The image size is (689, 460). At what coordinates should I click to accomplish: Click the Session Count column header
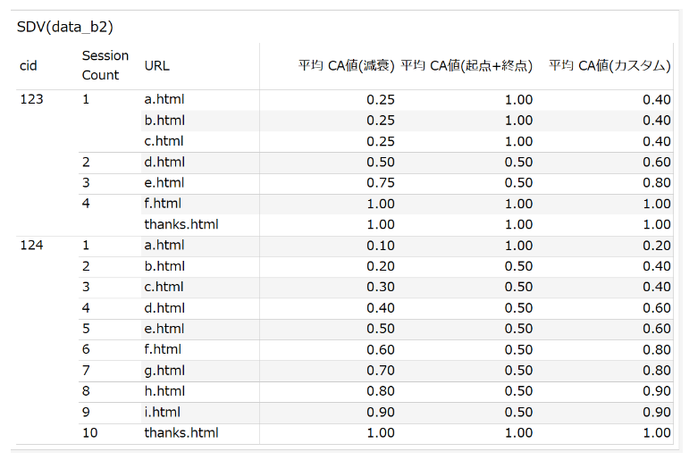pos(105,65)
